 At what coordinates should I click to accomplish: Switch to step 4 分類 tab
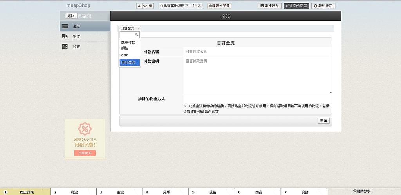tap(166, 192)
